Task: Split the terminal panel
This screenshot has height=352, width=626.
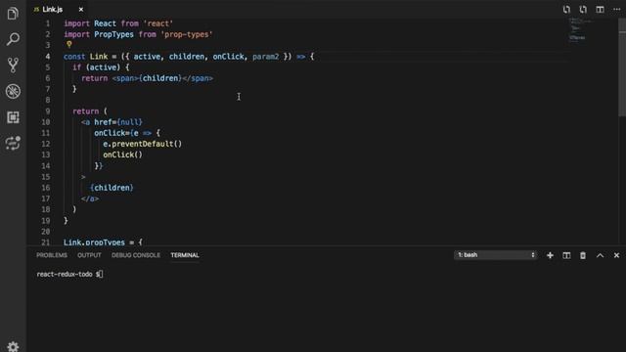Action: 566,255
